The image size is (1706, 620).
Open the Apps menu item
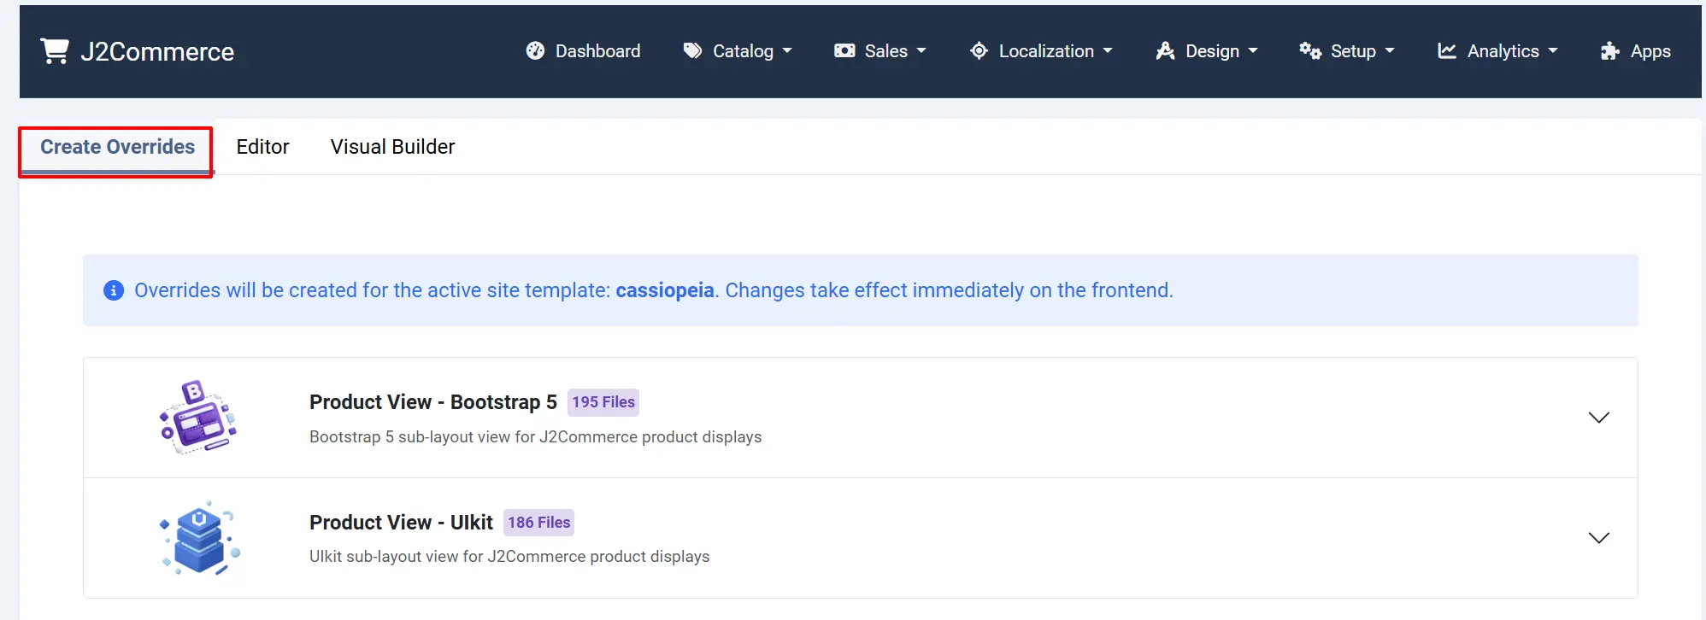pyautogui.click(x=1635, y=51)
